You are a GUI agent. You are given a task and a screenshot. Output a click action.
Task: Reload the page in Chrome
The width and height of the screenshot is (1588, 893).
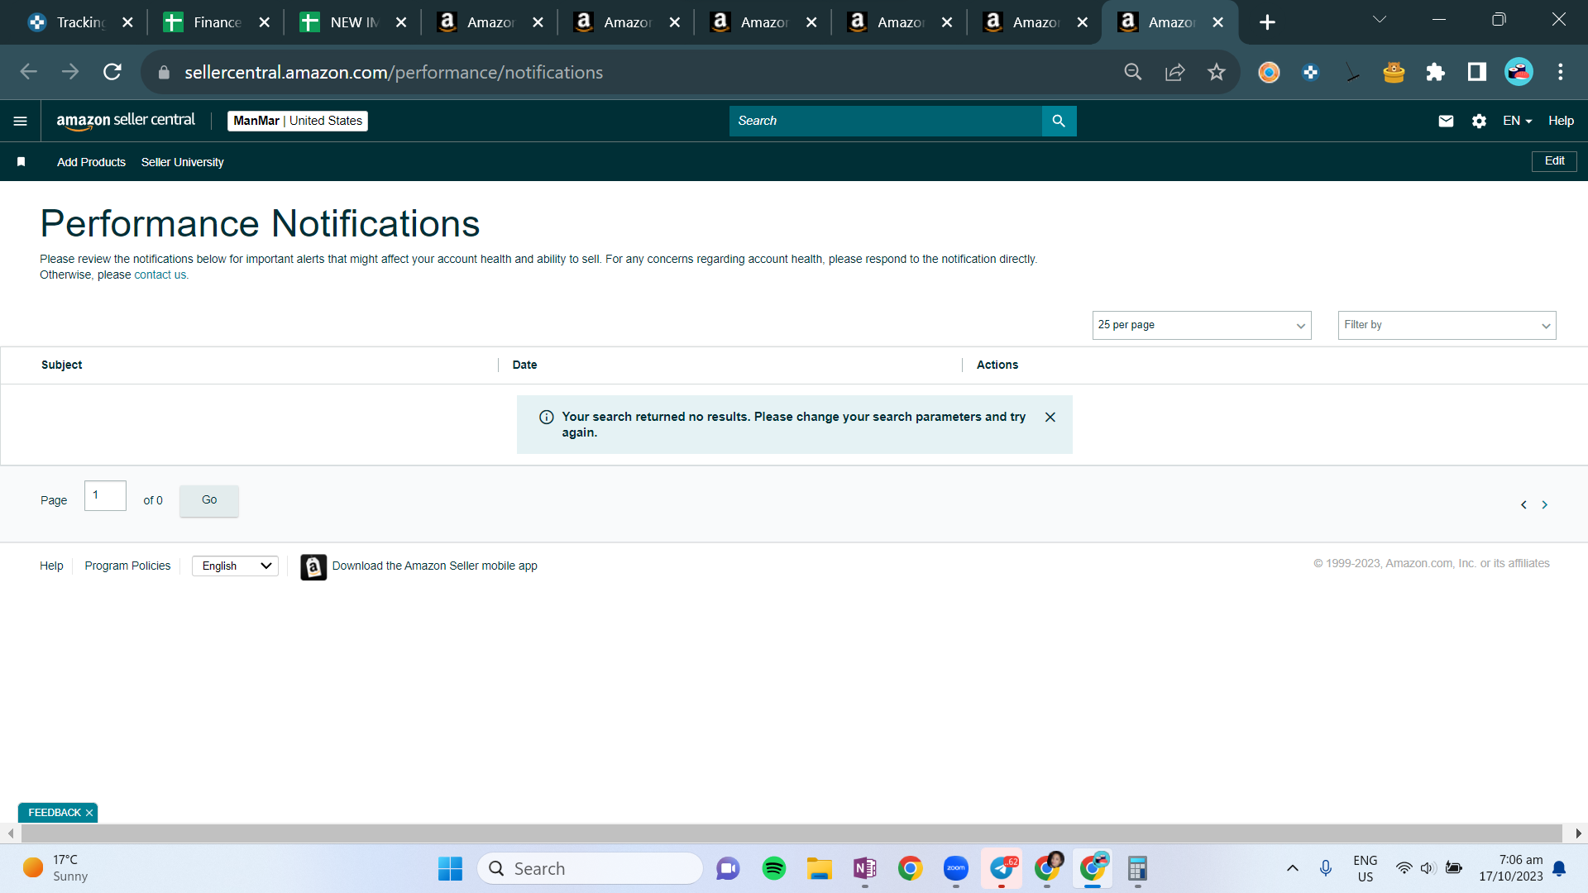(112, 72)
